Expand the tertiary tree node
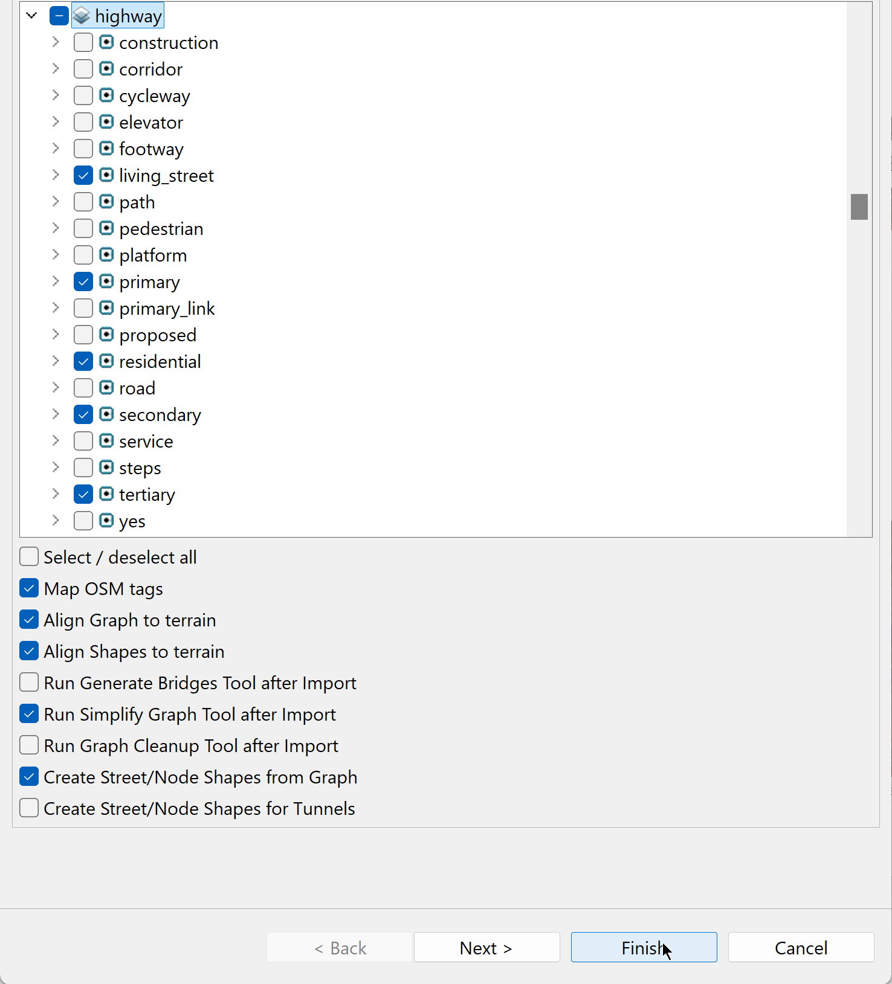This screenshot has width=892, height=984. click(x=56, y=494)
